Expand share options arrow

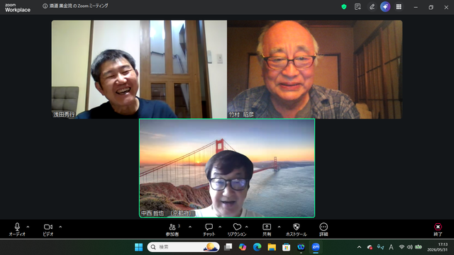coord(279,227)
